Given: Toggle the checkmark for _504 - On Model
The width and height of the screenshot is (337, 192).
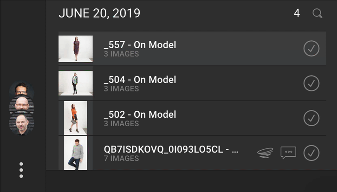Looking at the screenshot, I should pyautogui.click(x=311, y=83).
